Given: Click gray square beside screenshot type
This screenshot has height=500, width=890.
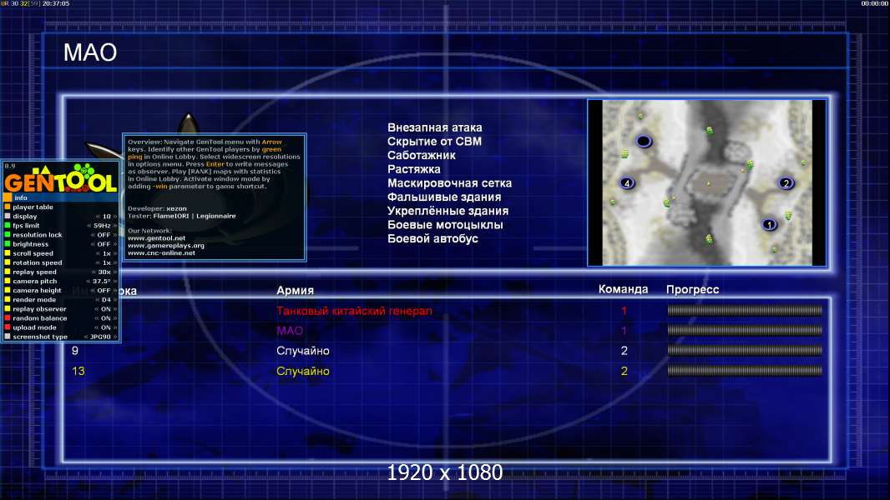Looking at the screenshot, I should (x=8, y=337).
